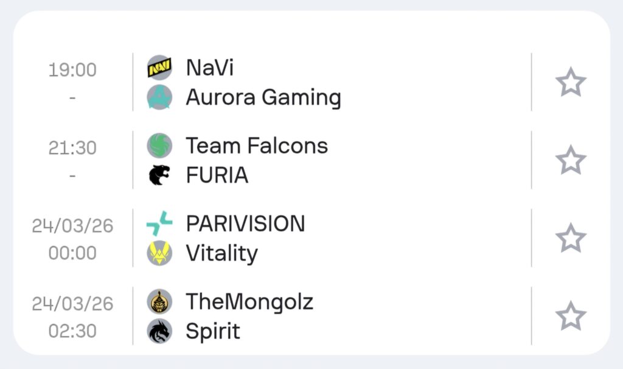Screen dimensions: 623x369
Task: Click the Team Falcons logo
Action: point(159,146)
